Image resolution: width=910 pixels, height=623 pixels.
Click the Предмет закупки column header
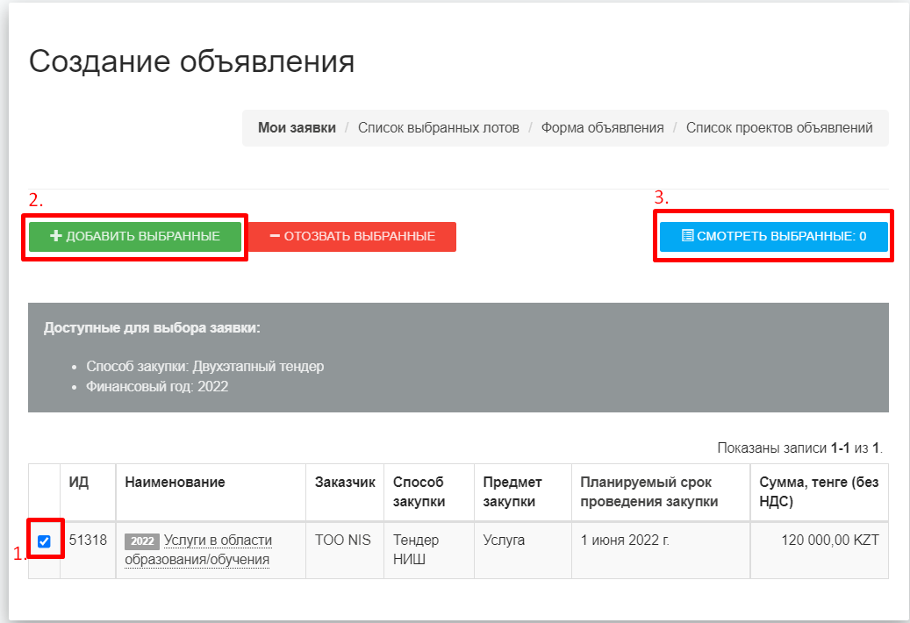(512, 491)
